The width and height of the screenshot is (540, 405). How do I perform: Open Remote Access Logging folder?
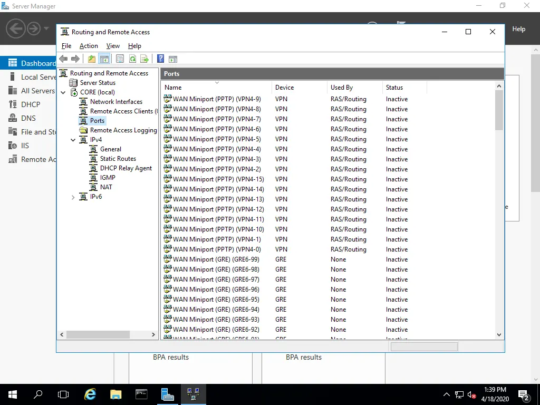123,130
